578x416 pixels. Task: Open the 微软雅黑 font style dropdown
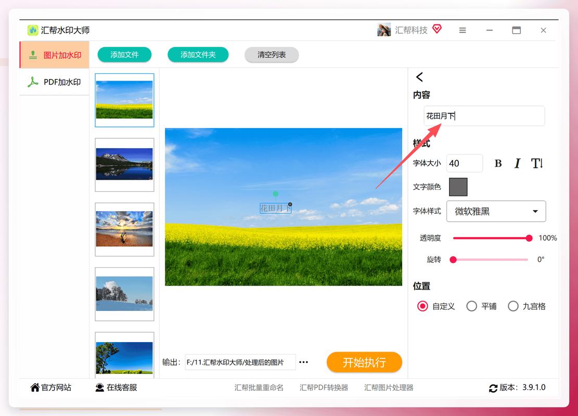pos(496,212)
